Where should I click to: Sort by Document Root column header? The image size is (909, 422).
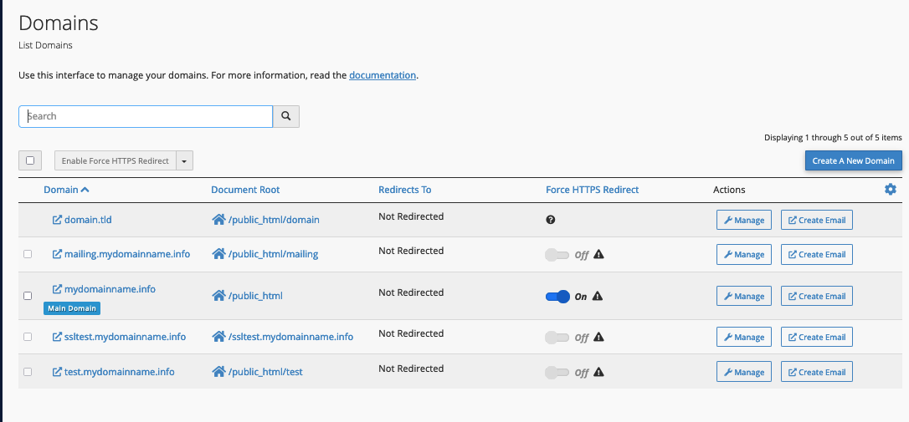245,190
